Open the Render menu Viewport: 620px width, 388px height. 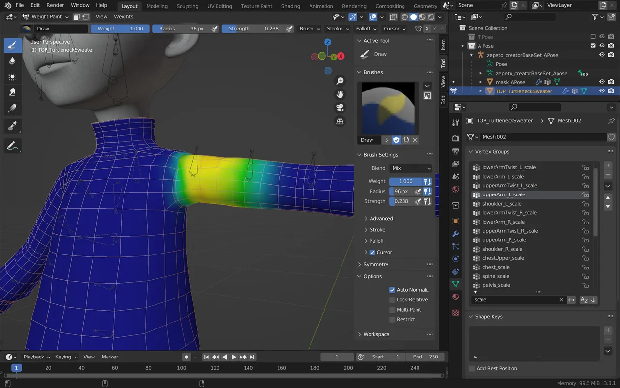point(55,5)
